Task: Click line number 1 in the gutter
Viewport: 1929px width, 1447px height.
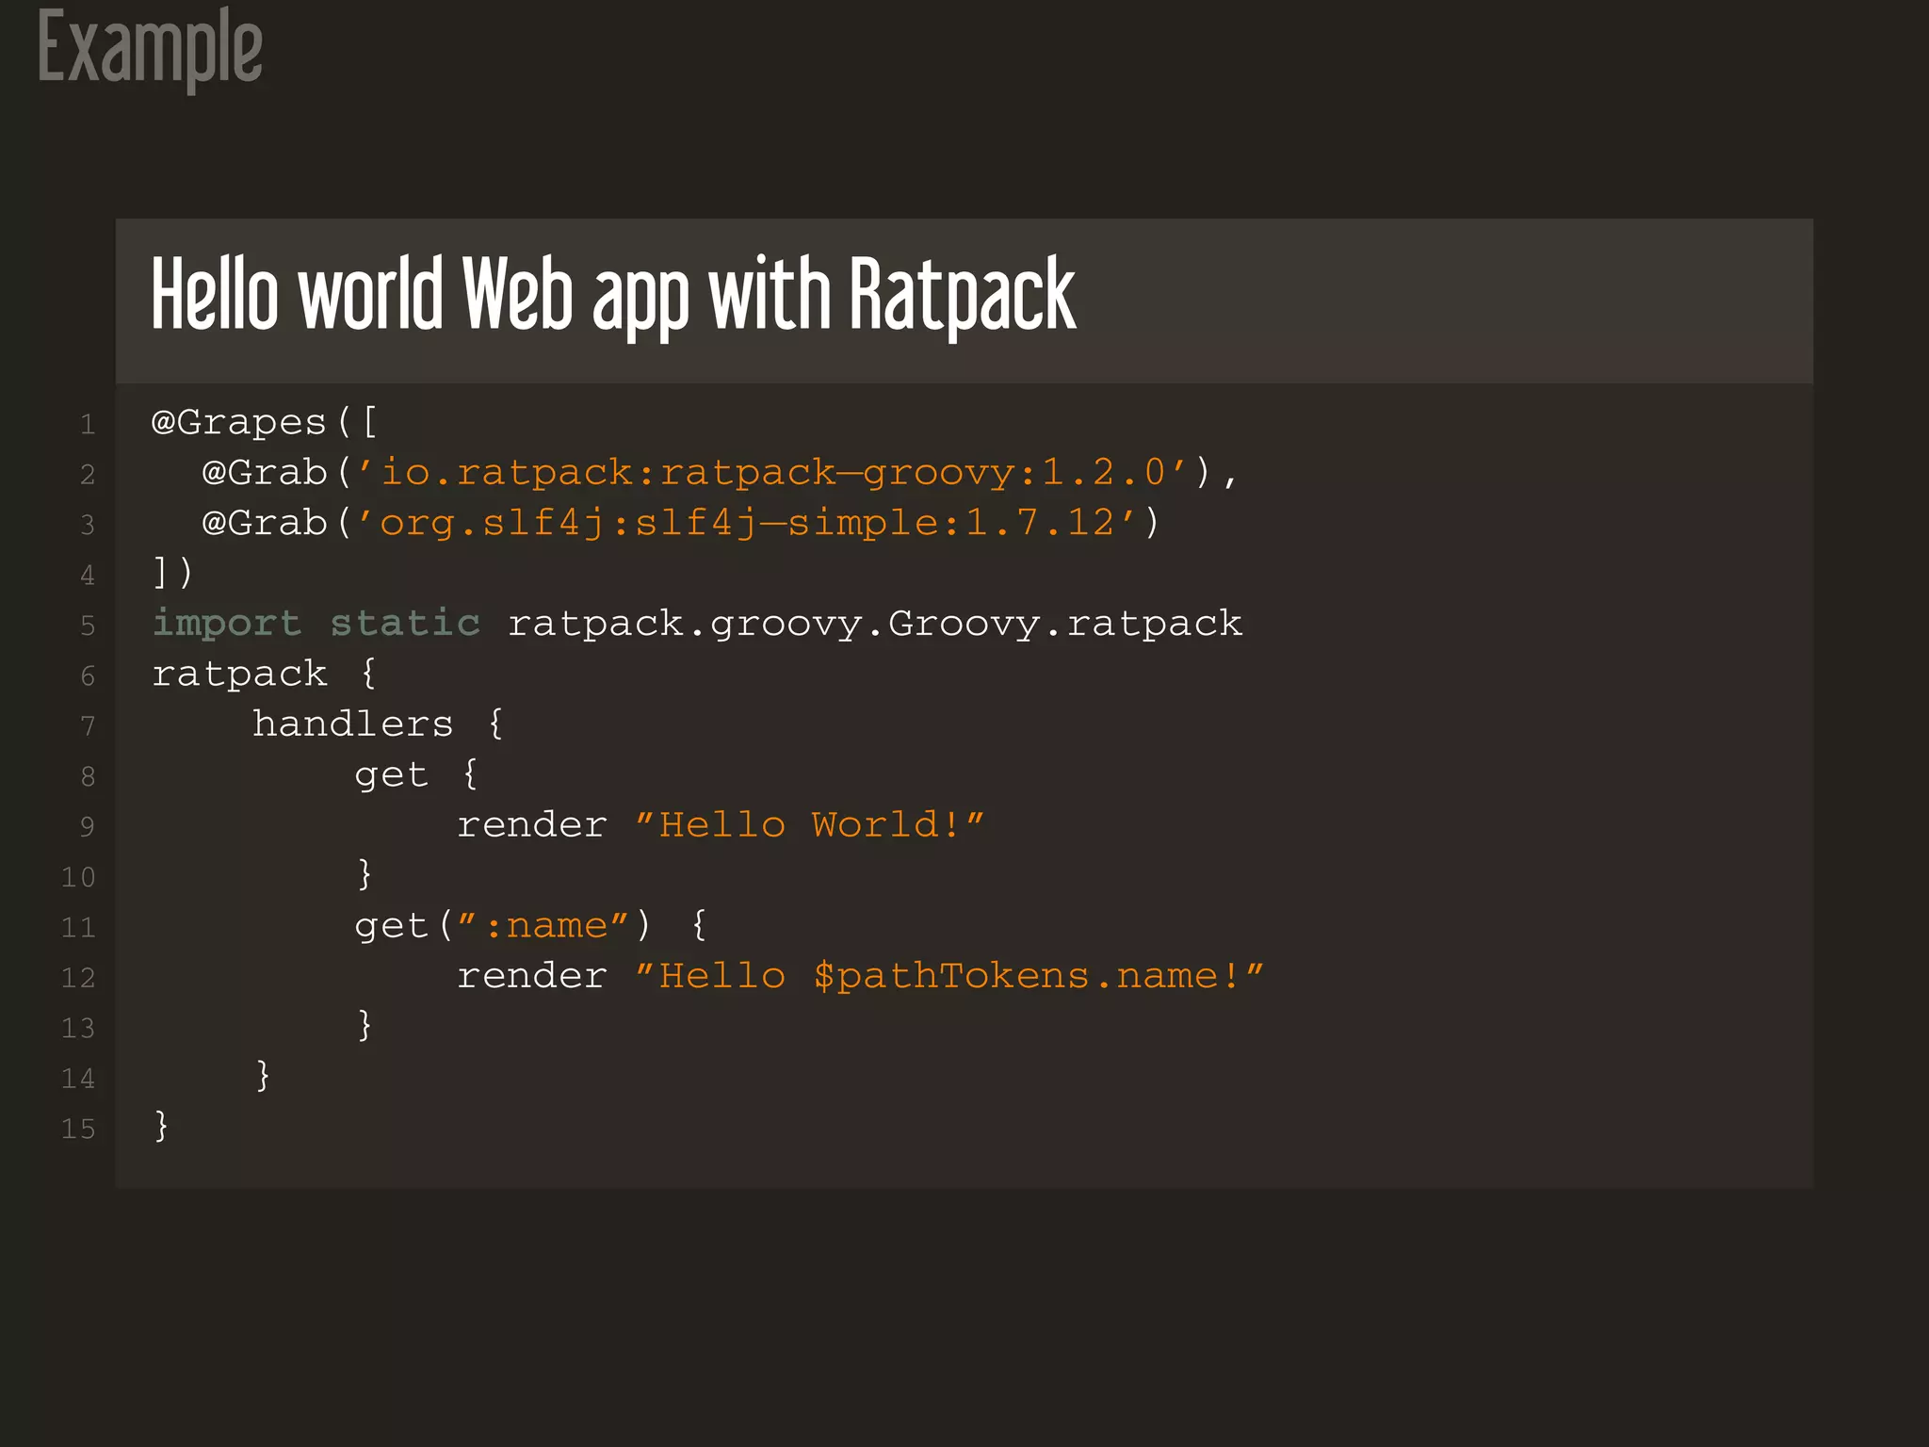Action: pyautogui.click(x=88, y=425)
